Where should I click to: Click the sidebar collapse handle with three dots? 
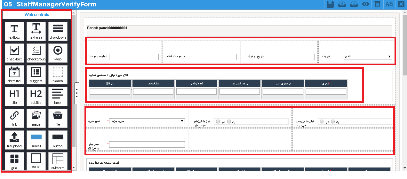[76, 93]
